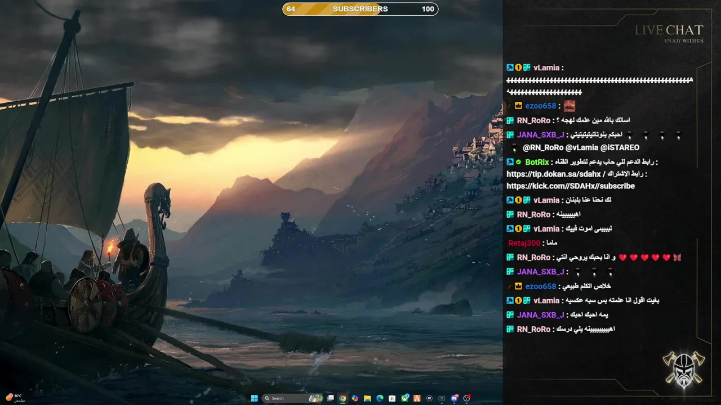Open Google Chrome from the taskbar
The image size is (721, 405).
click(342, 398)
